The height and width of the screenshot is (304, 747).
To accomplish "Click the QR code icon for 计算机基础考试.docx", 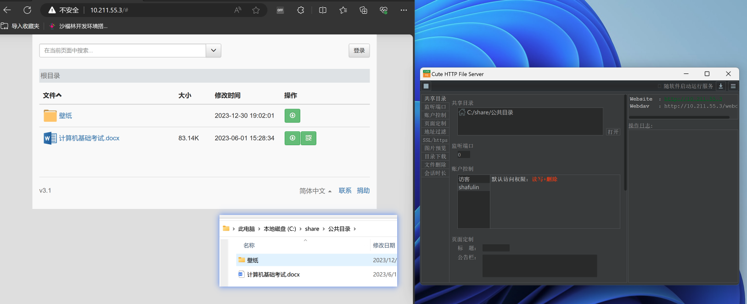I will (309, 138).
